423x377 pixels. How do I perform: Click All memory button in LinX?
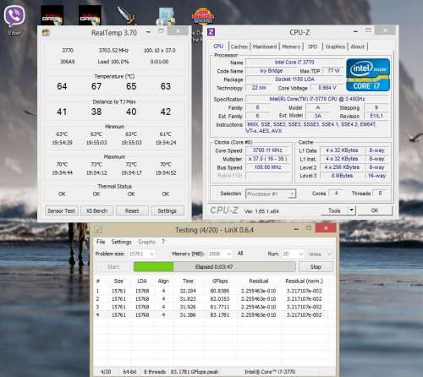tap(240, 254)
